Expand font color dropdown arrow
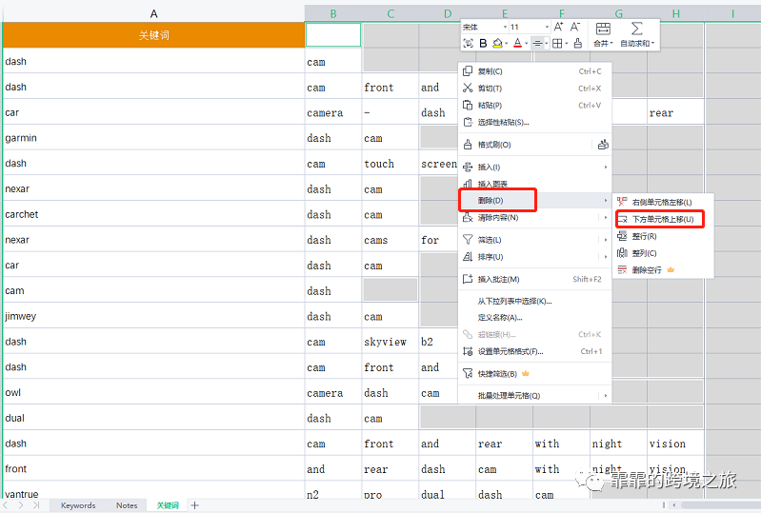 526,44
